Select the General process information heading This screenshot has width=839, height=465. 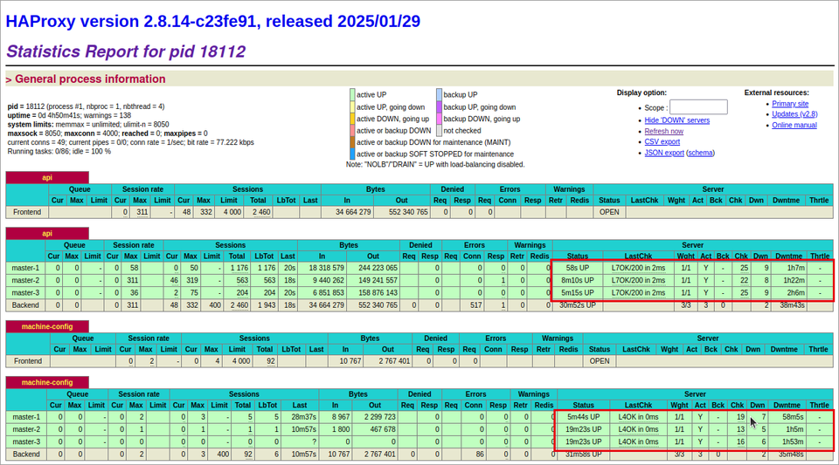click(90, 79)
